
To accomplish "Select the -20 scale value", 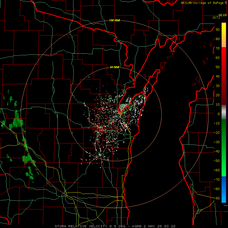I will click(x=217, y=133).
